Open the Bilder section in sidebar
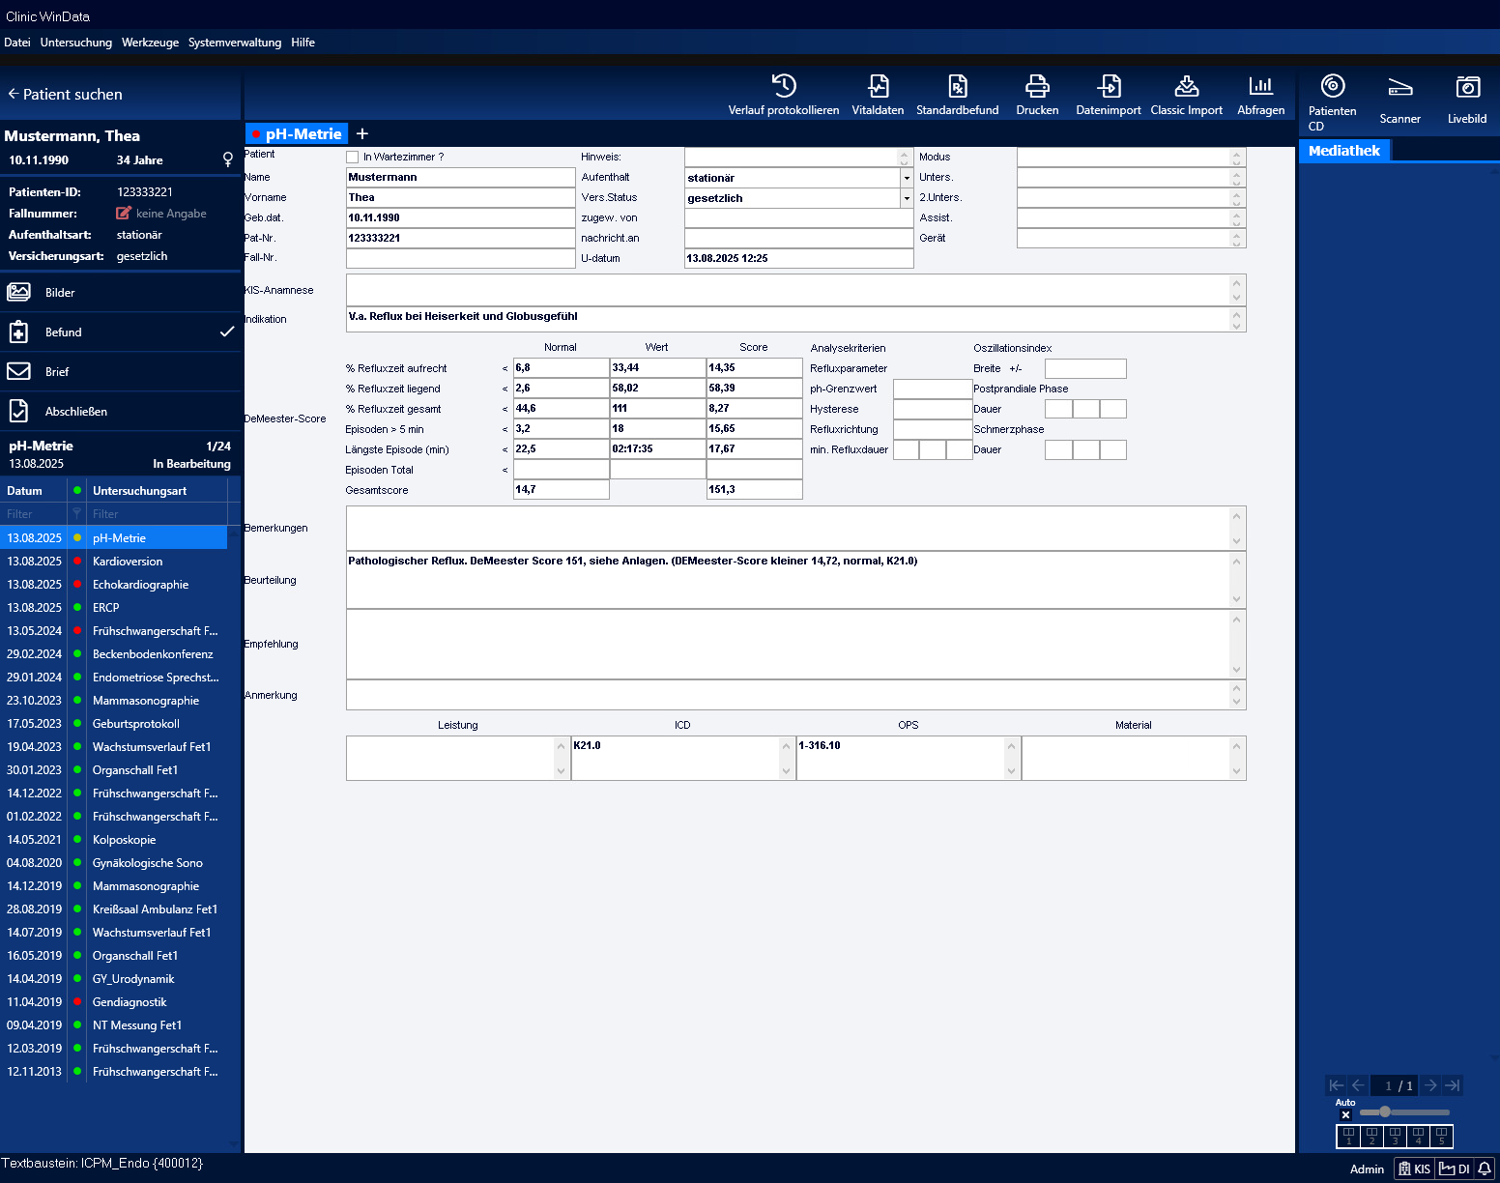1500x1183 pixels. tap(120, 292)
